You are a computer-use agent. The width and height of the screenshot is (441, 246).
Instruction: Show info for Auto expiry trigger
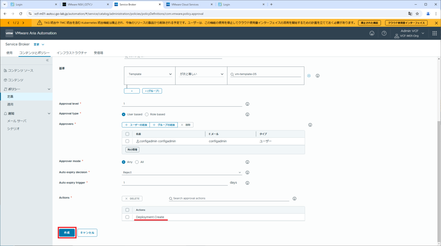[247, 183]
